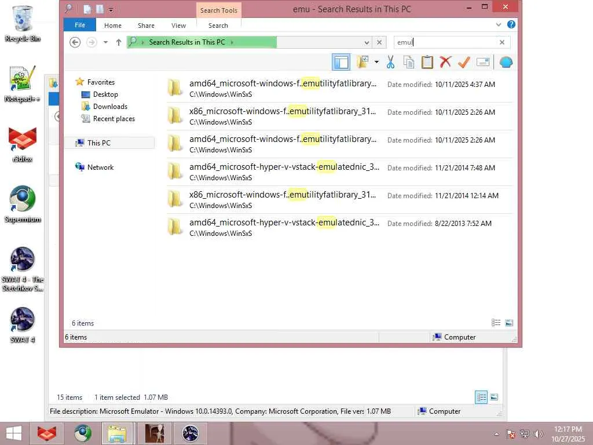
Task: Click the Paste clipboard icon
Action: point(427,62)
